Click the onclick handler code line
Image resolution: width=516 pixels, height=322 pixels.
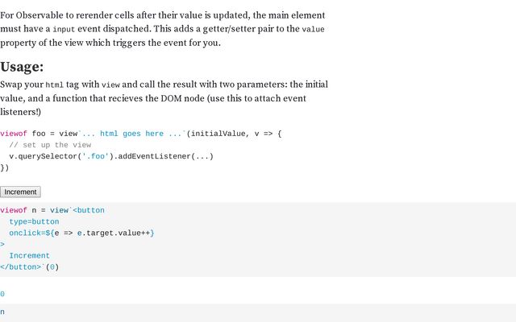point(81,233)
